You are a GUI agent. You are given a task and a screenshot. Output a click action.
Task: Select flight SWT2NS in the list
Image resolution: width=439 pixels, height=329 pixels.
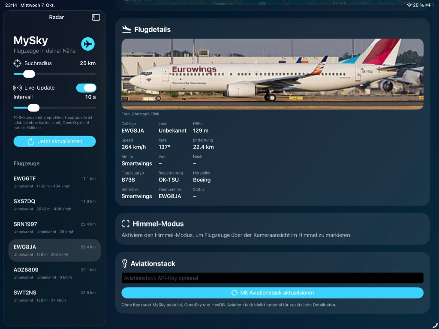coord(54,296)
